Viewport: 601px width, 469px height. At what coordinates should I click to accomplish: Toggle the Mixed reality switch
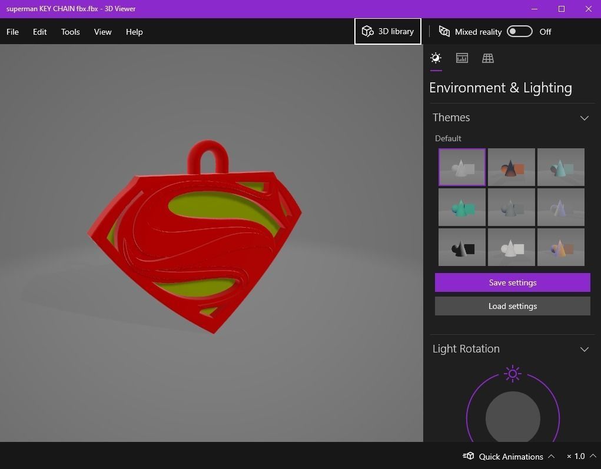[x=519, y=31]
